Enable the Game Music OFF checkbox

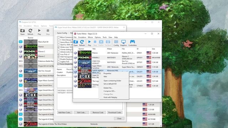58,42
